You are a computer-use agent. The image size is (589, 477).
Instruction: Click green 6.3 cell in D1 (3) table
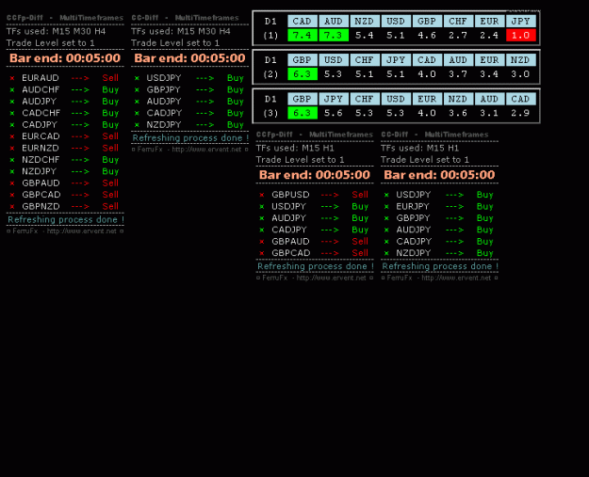click(303, 113)
